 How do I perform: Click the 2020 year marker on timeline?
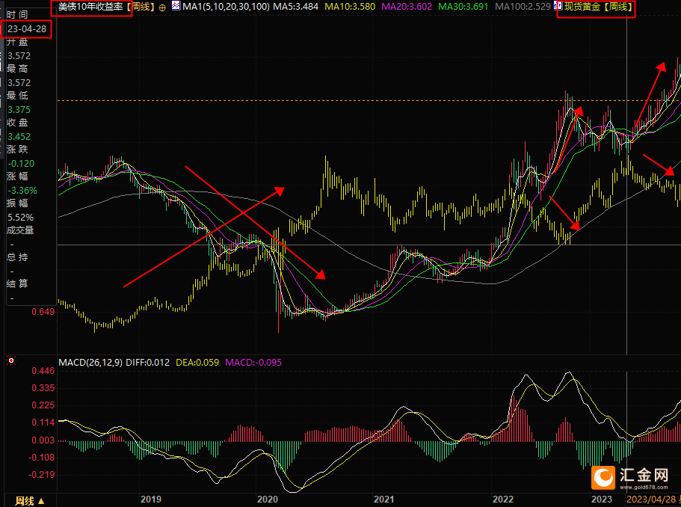267,499
